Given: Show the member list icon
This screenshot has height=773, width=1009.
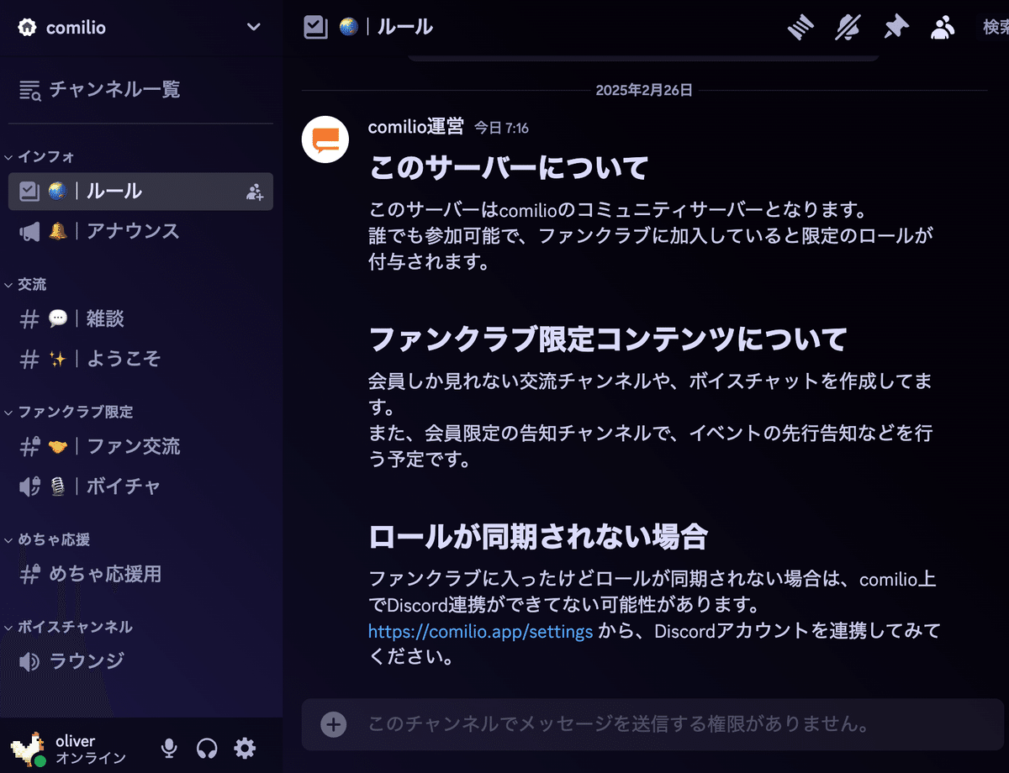Looking at the screenshot, I should coord(943,26).
